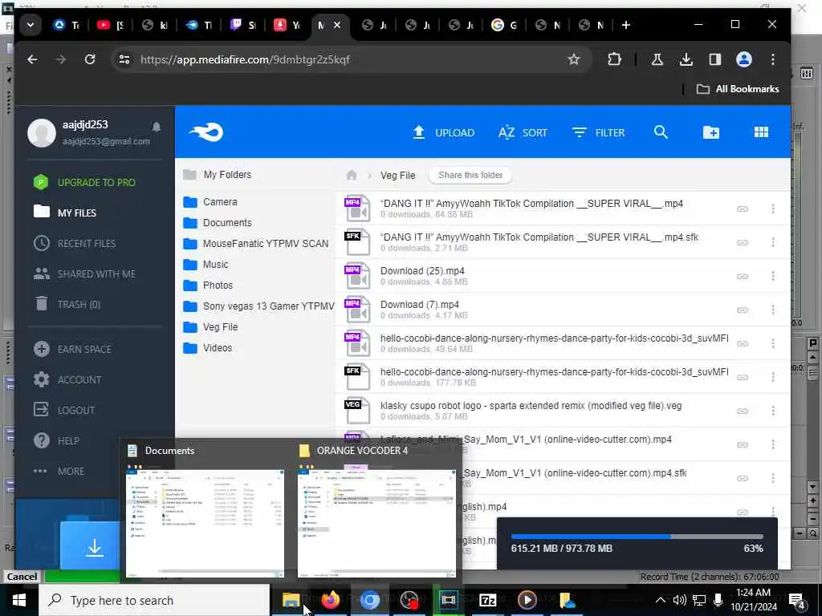Select the Veg File folder in tree
822x616 pixels.
tap(210, 327)
